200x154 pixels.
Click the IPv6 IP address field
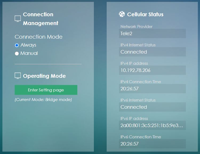pyautogui.click(x=152, y=125)
